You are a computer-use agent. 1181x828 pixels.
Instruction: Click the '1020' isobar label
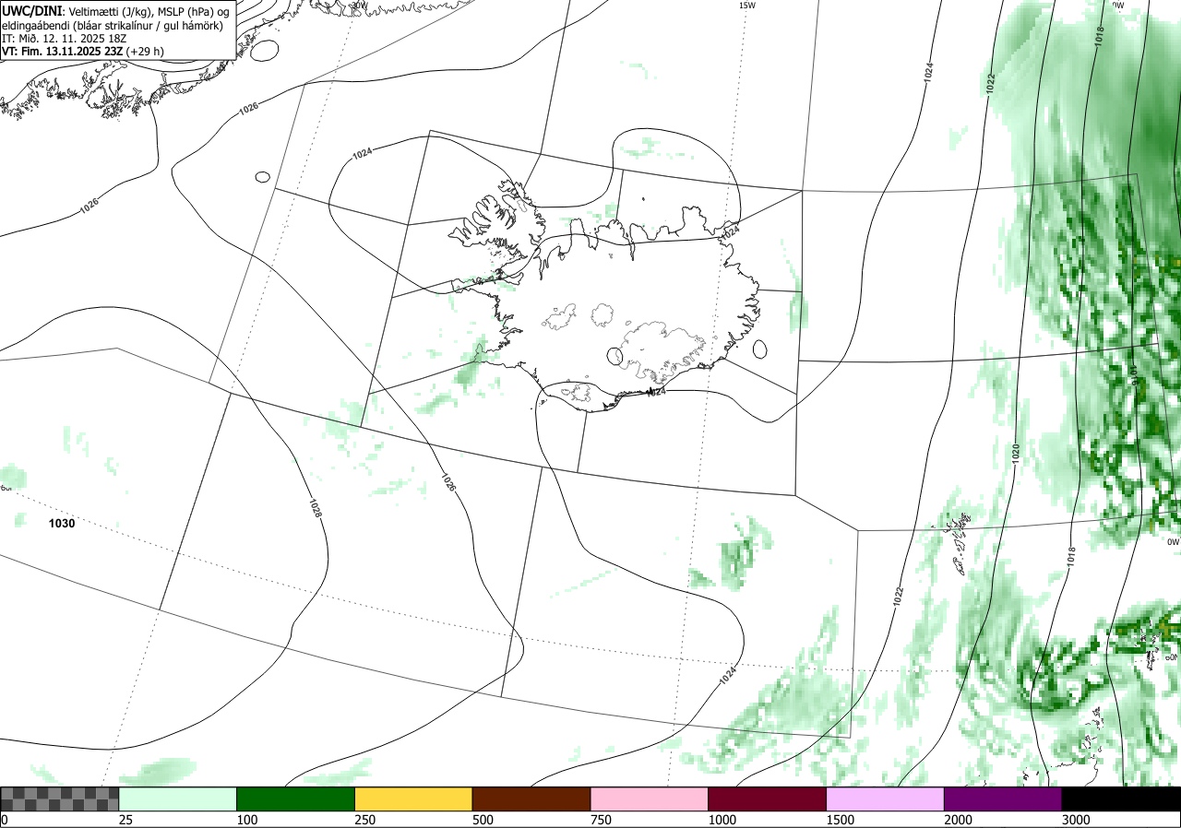point(1015,453)
